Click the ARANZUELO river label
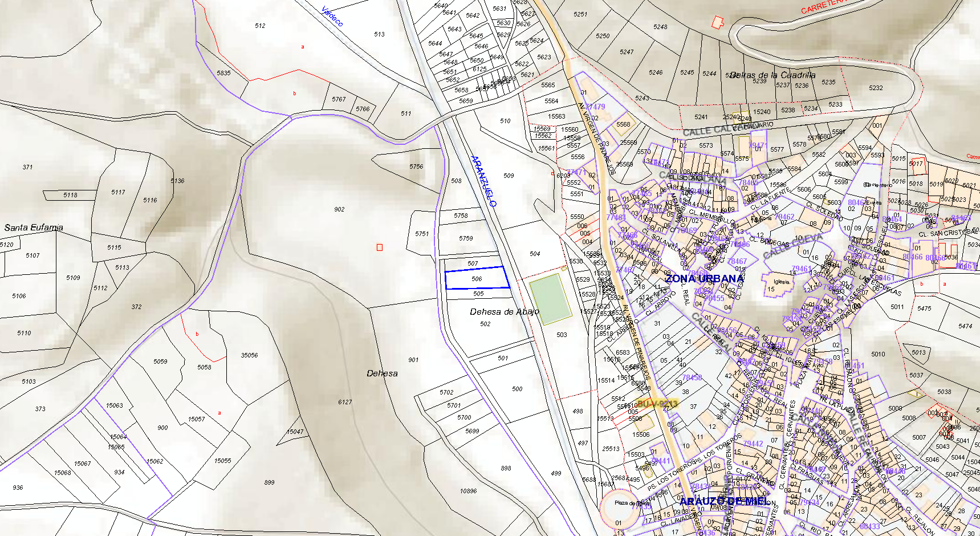This screenshot has width=980, height=536. 483,181
